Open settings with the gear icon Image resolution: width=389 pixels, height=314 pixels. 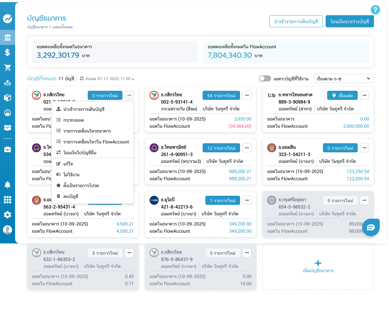pos(8,215)
